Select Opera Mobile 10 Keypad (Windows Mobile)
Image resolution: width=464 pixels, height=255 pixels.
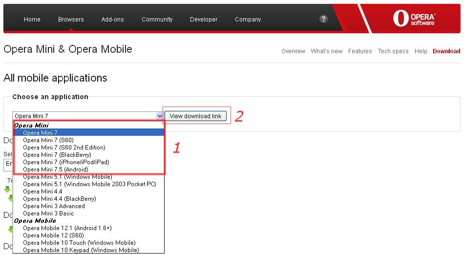[89, 250]
